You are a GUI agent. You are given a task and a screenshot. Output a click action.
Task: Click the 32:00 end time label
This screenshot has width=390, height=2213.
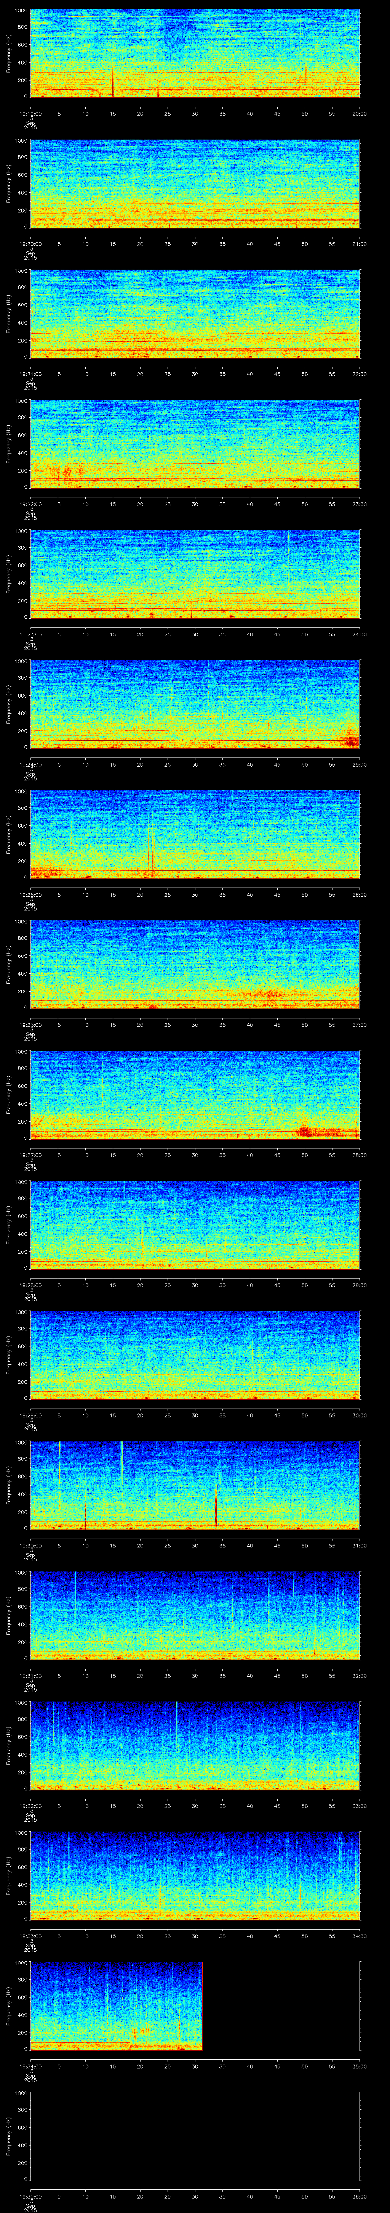click(360, 1675)
